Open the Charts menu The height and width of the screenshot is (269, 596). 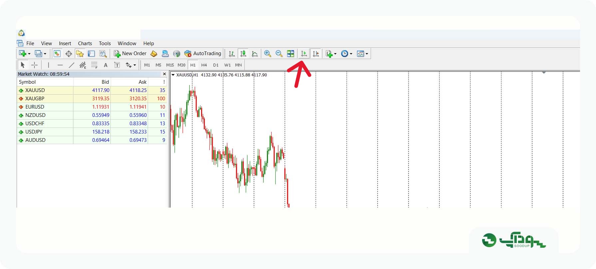point(85,44)
